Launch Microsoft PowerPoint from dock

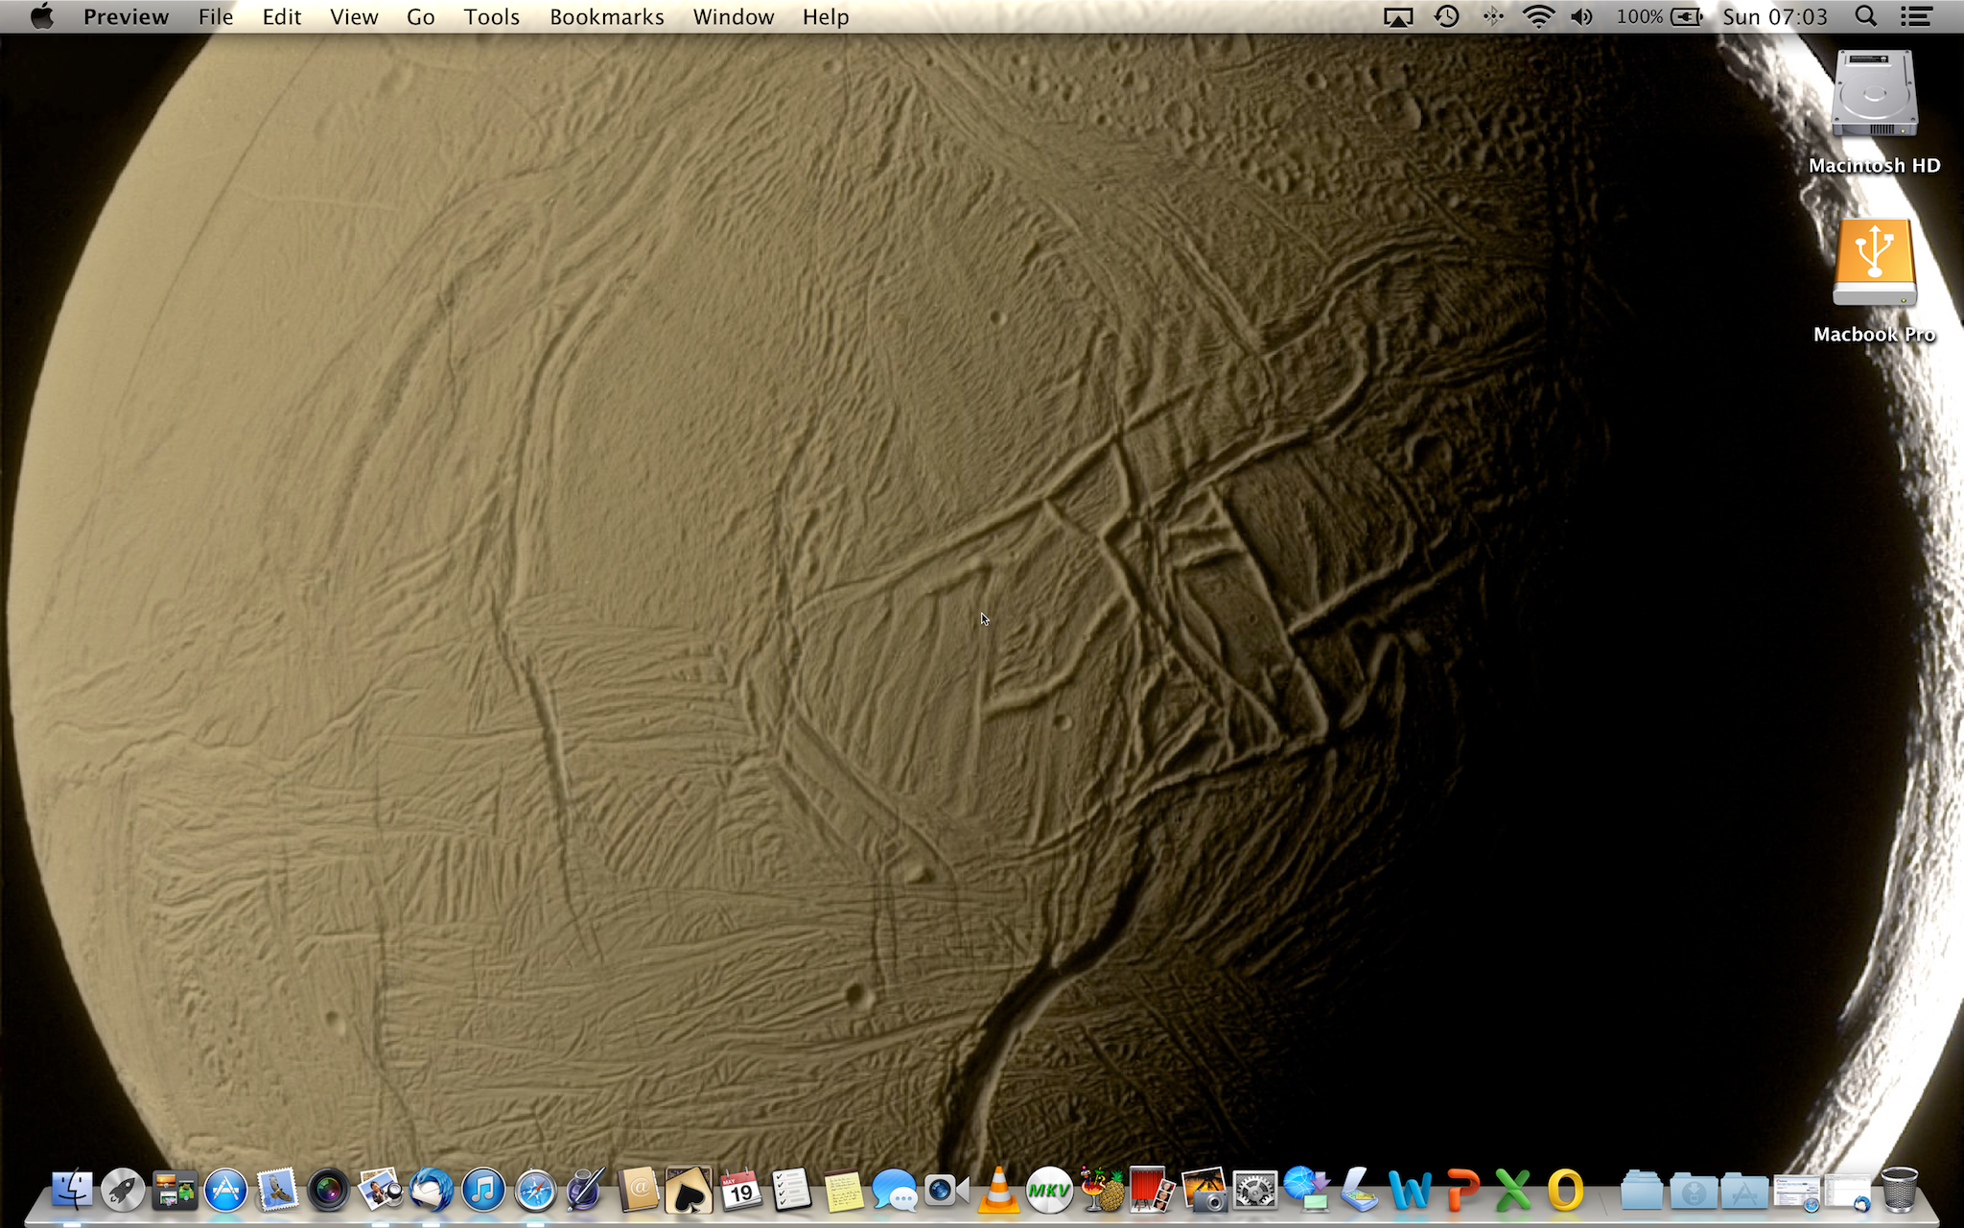click(1461, 1191)
